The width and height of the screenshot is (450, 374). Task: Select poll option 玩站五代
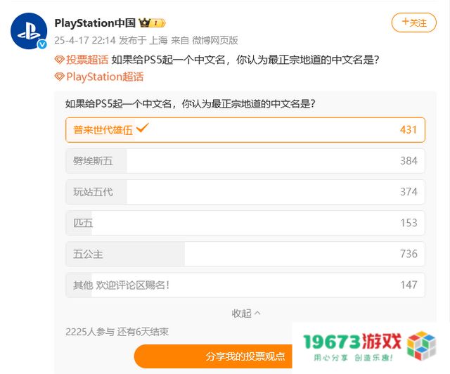click(245, 192)
